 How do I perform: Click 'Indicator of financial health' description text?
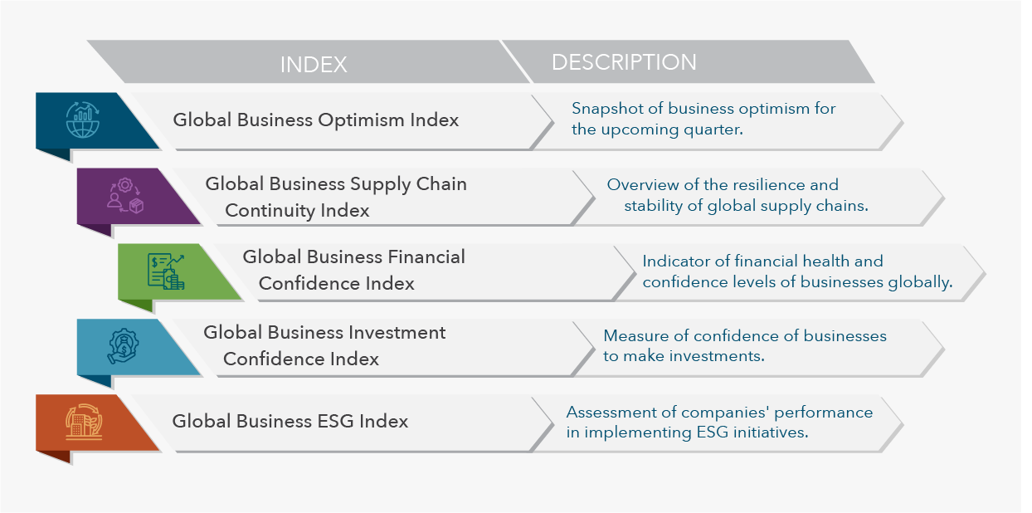pyautogui.click(x=797, y=271)
